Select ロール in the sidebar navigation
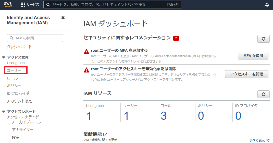The height and width of the screenshot is (143, 273). coord(12,78)
